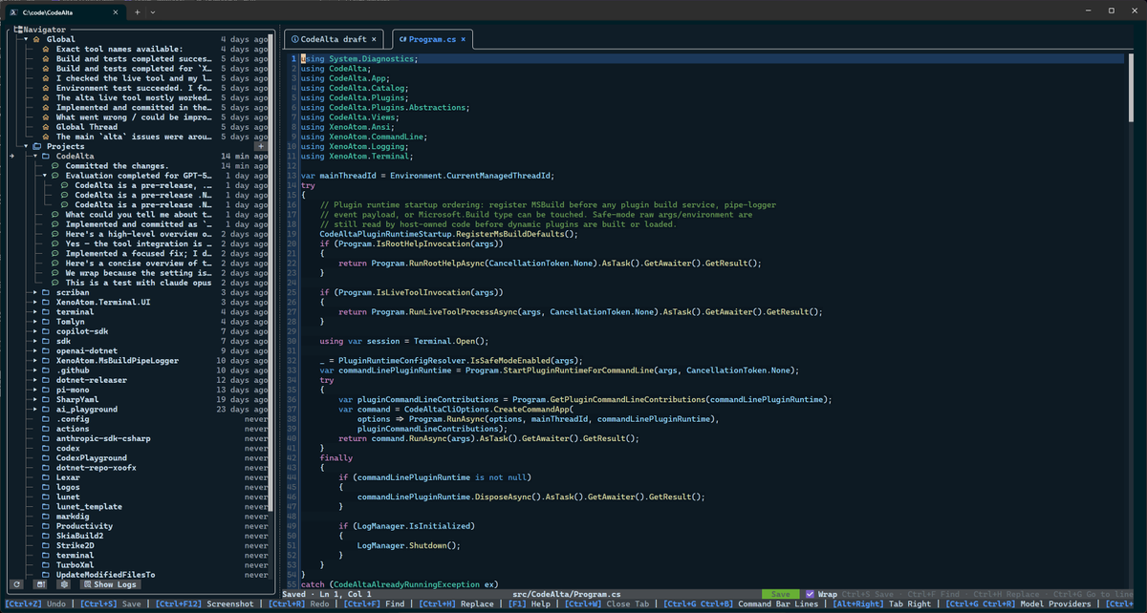The height and width of the screenshot is (613, 1147).
Task: Click the folder icon beside Projects
Action: pyautogui.click(x=36, y=146)
